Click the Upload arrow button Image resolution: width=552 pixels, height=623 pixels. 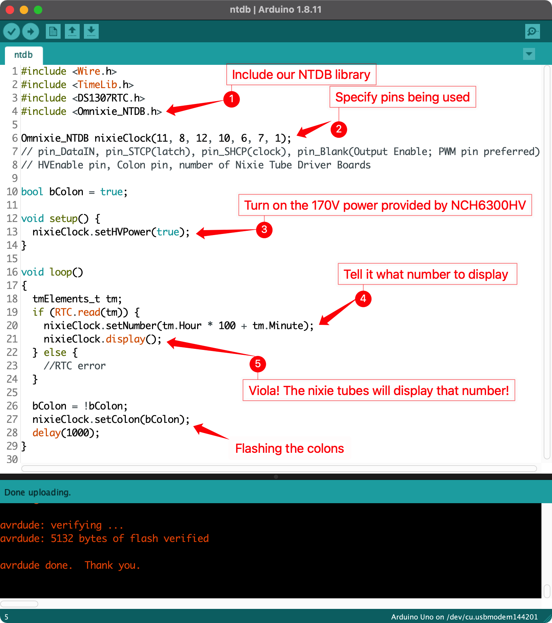click(x=31, y=32)
